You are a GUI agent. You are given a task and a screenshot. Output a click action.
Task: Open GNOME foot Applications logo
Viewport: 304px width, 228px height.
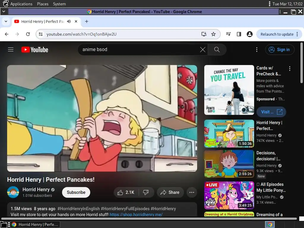coord(6,4)
